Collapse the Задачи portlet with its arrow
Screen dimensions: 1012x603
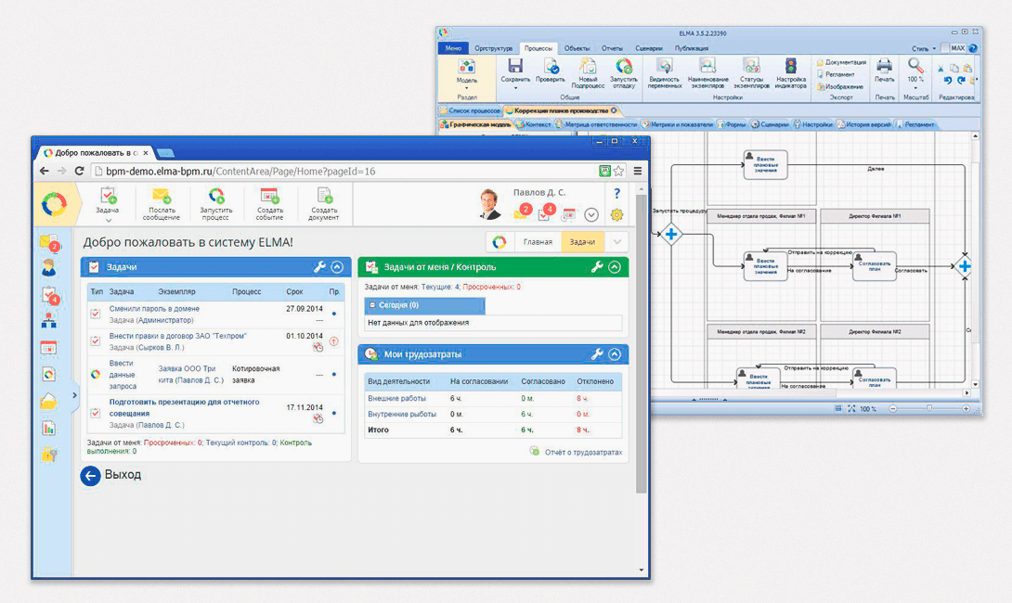tap(337, 267)
